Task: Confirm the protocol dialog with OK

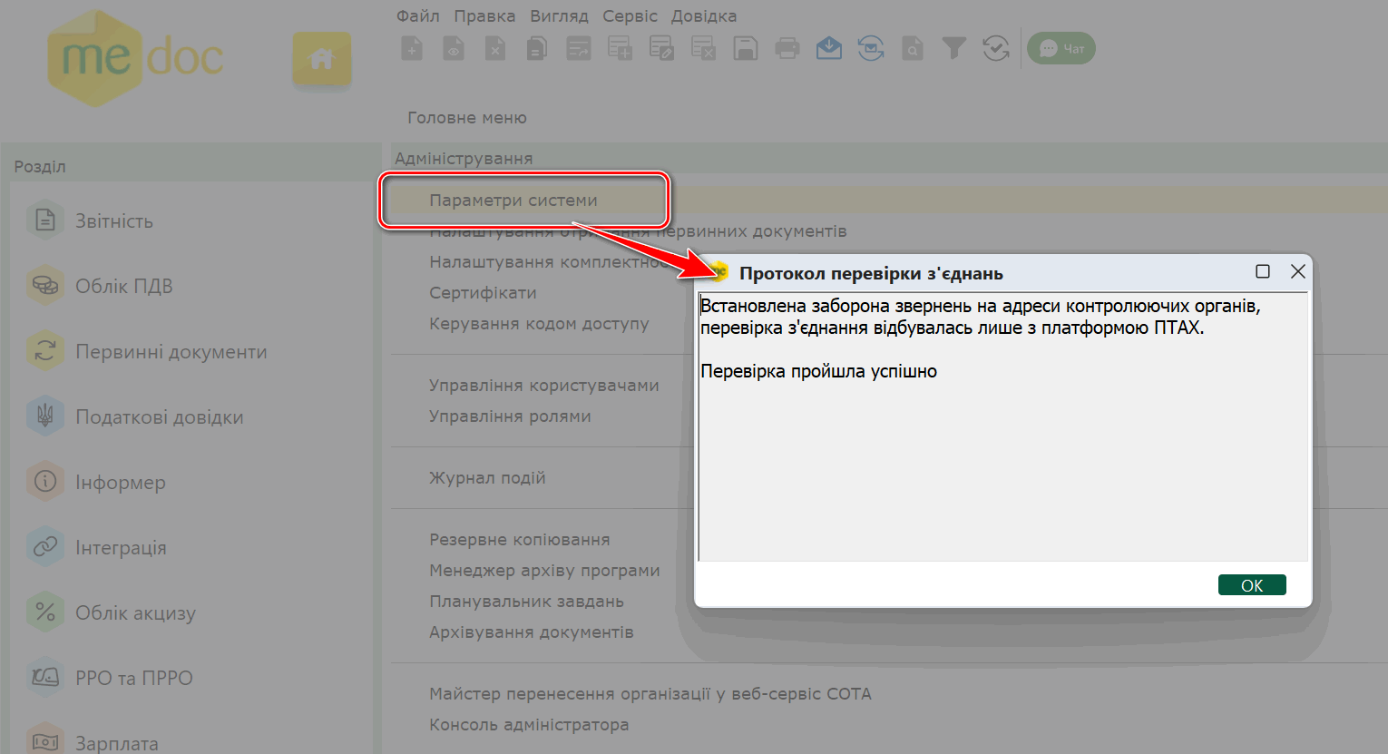Action: (1252, 585)
